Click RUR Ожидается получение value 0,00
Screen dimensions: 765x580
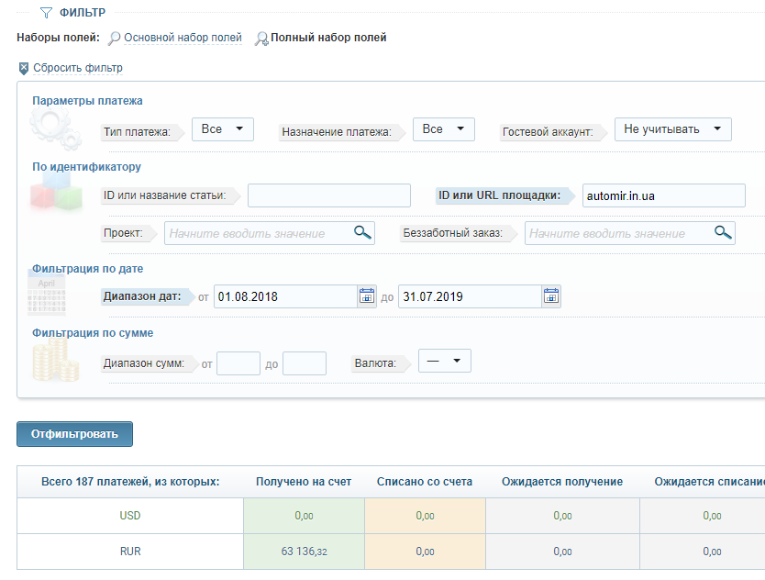point(562,552)
